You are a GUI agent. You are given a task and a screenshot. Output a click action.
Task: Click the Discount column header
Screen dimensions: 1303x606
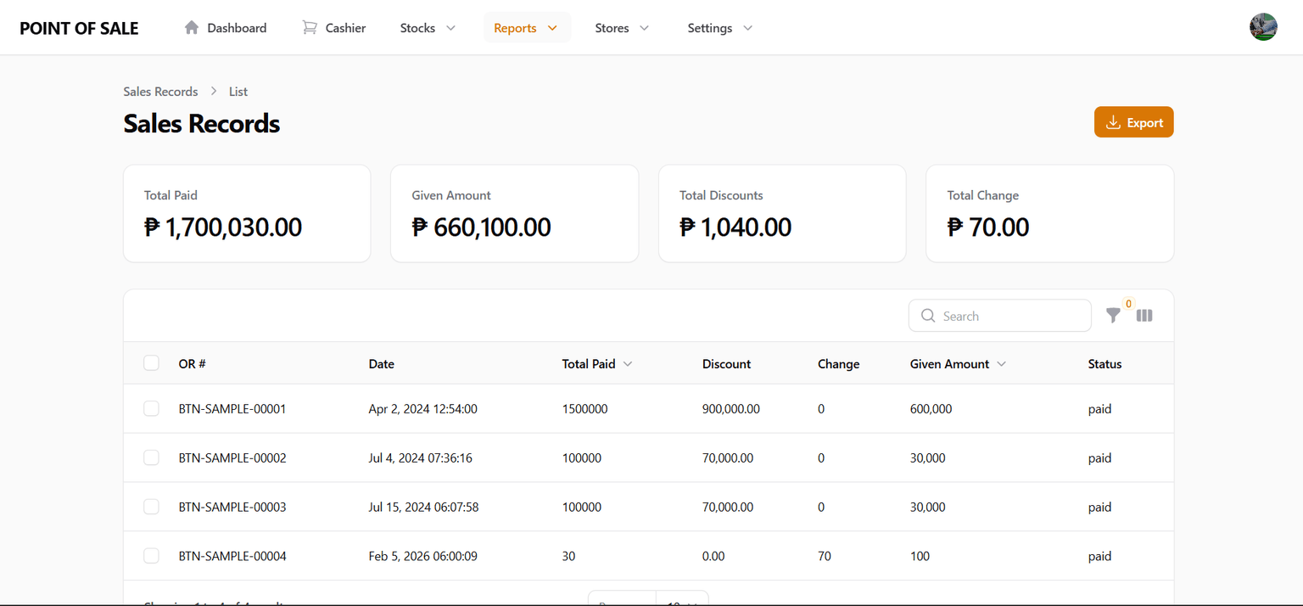726,363
